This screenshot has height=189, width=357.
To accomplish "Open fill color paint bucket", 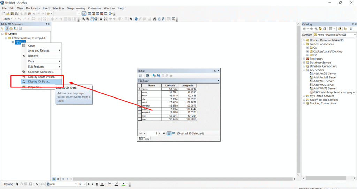I will point(109,184).
